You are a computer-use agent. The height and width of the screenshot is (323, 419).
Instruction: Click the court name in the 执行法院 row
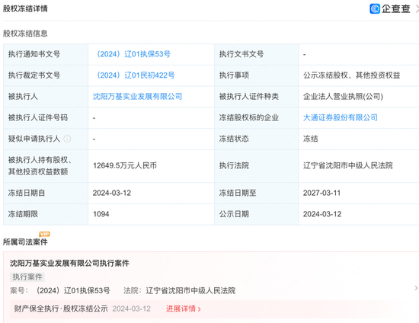coord(348,165)
